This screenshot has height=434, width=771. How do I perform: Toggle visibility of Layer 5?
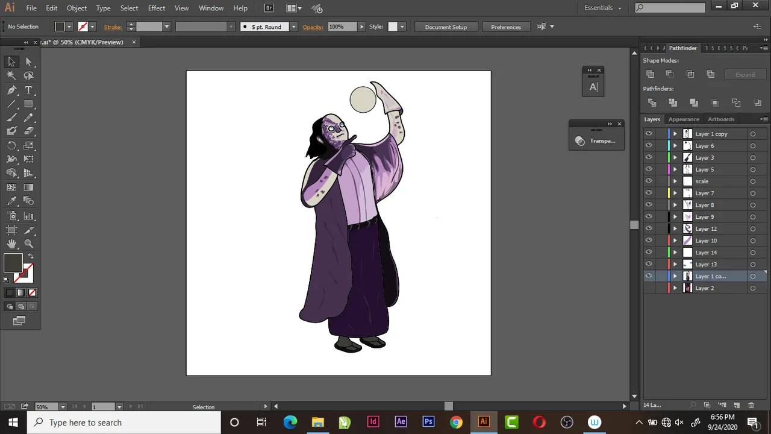(649, 169)
